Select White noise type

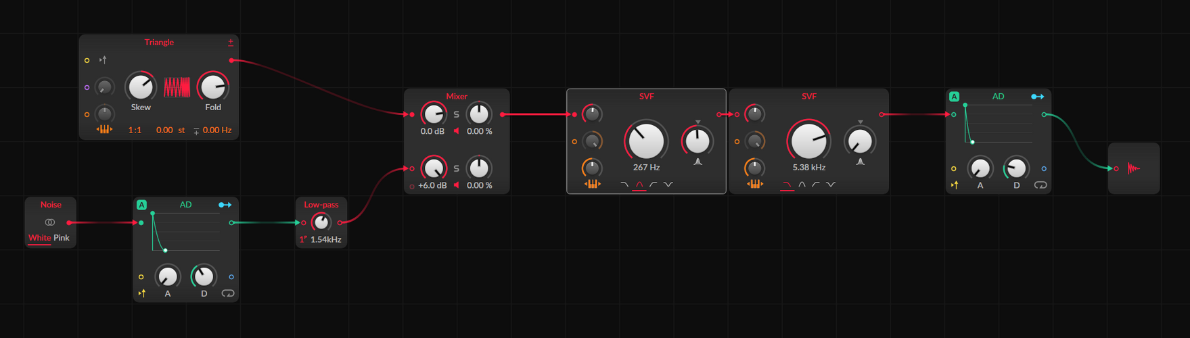click(x=39, y=238)
